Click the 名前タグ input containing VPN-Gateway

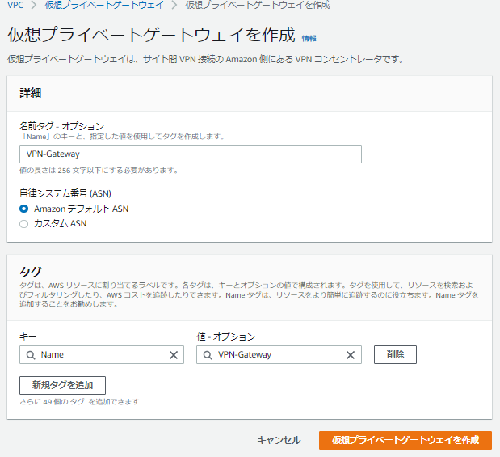click(x=190, y=154)
